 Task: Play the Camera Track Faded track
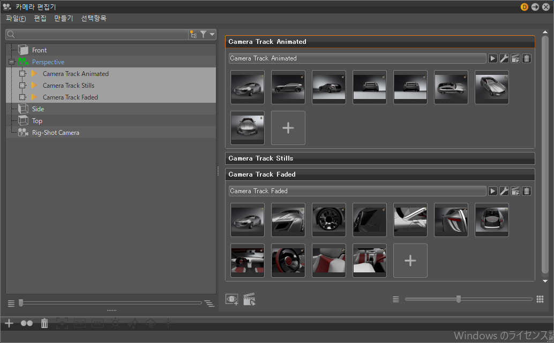pos(492,191)
